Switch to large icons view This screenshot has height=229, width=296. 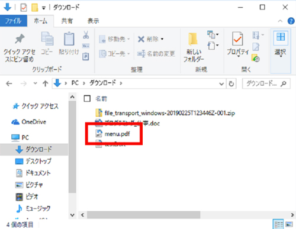click(x=289, y=224)
